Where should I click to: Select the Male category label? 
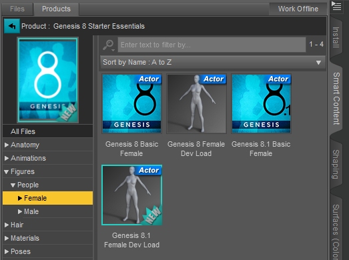click(x=31, y=211)
